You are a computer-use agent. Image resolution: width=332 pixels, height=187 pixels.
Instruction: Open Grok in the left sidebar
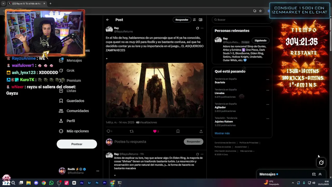pos(67,70)
